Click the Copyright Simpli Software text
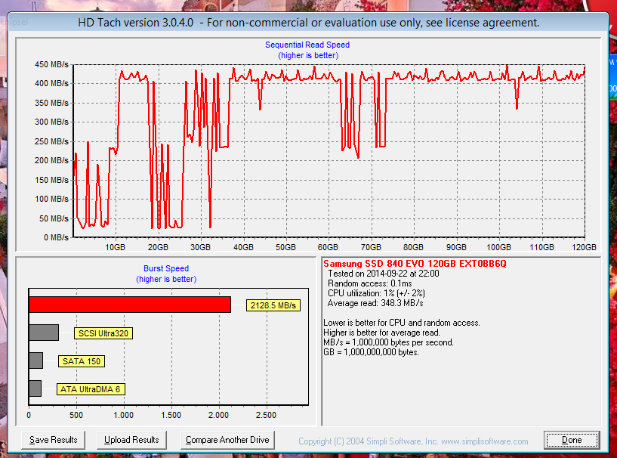 click(413, 441)
